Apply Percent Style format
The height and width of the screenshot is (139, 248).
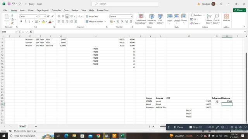118,22
